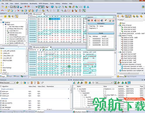This screenshot has width=145, height=113.
Task: Select the Encrypt at 0x60 - 0x6f history entry
Action: [129, 60]
